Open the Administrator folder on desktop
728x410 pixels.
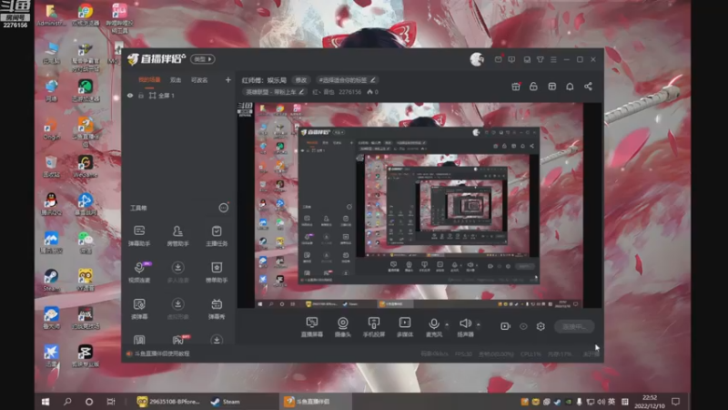pos(51,15)
